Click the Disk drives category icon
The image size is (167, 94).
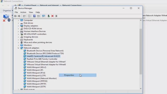22,23
